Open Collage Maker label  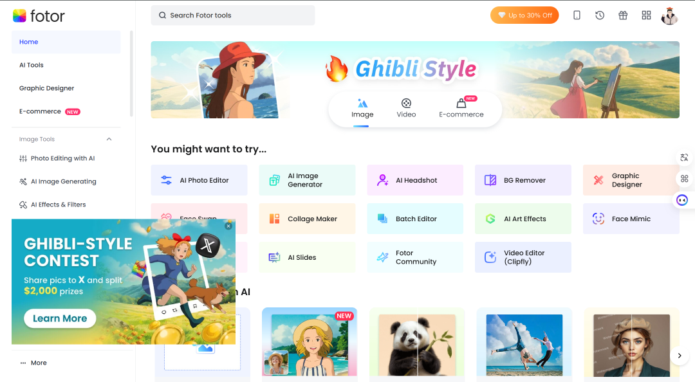(313, 219)
